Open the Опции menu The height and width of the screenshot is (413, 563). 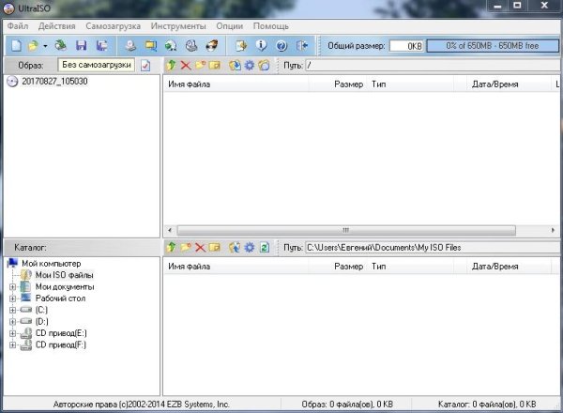point(230,26)
